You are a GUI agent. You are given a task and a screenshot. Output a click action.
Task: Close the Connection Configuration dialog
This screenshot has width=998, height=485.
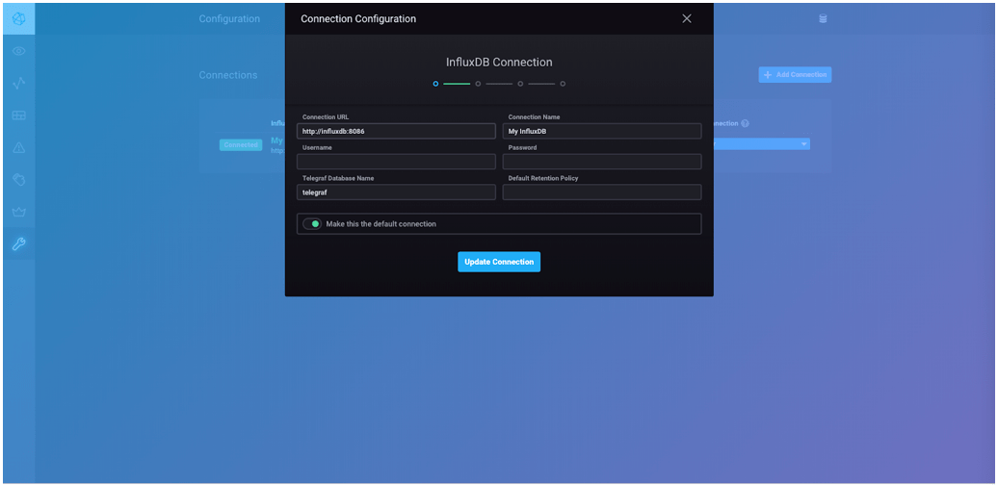[x=687, y=18]
